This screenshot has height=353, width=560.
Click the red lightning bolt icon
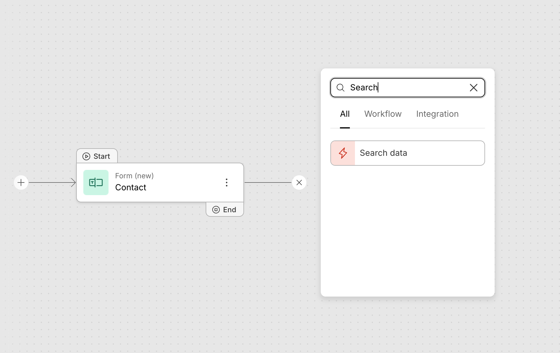point(343,153)
